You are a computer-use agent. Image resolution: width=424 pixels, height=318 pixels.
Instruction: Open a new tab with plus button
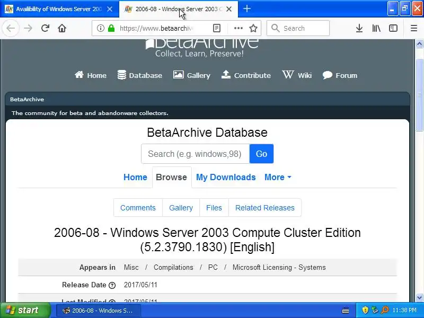click(x=246, y=9)
